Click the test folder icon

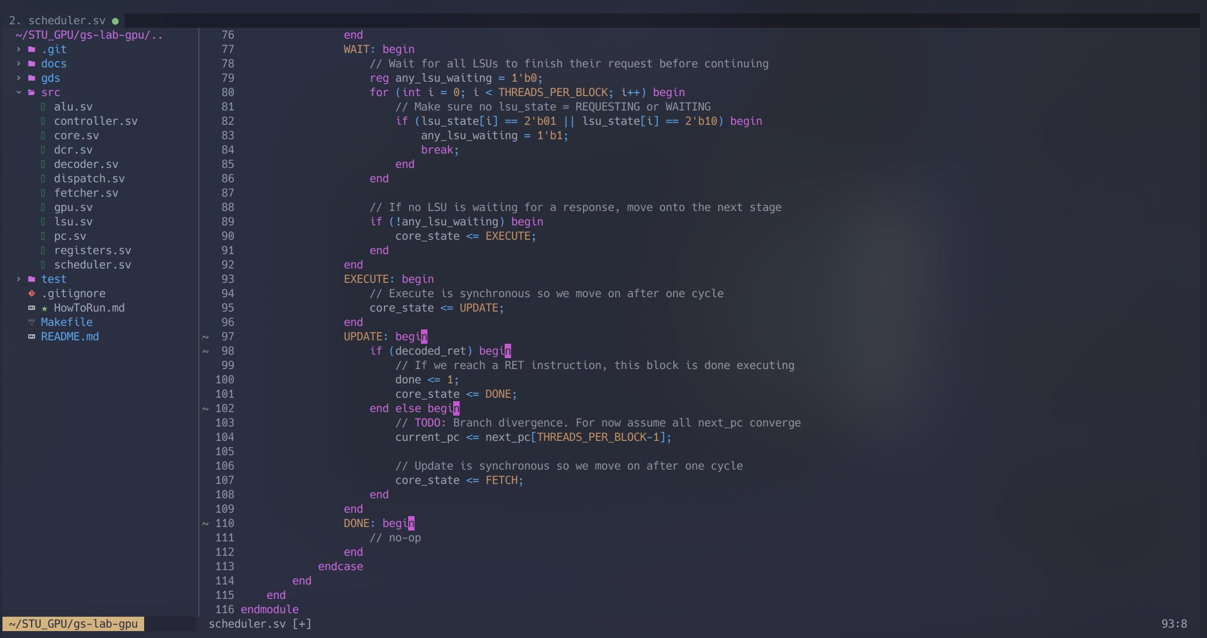click(32, 278)
